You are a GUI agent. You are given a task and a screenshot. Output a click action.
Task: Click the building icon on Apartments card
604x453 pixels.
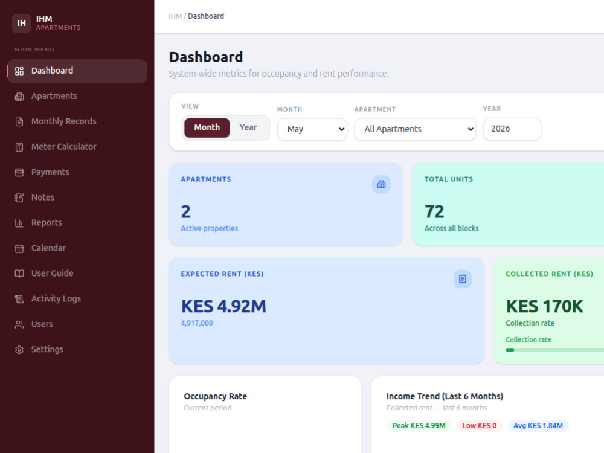click(381, 184)
